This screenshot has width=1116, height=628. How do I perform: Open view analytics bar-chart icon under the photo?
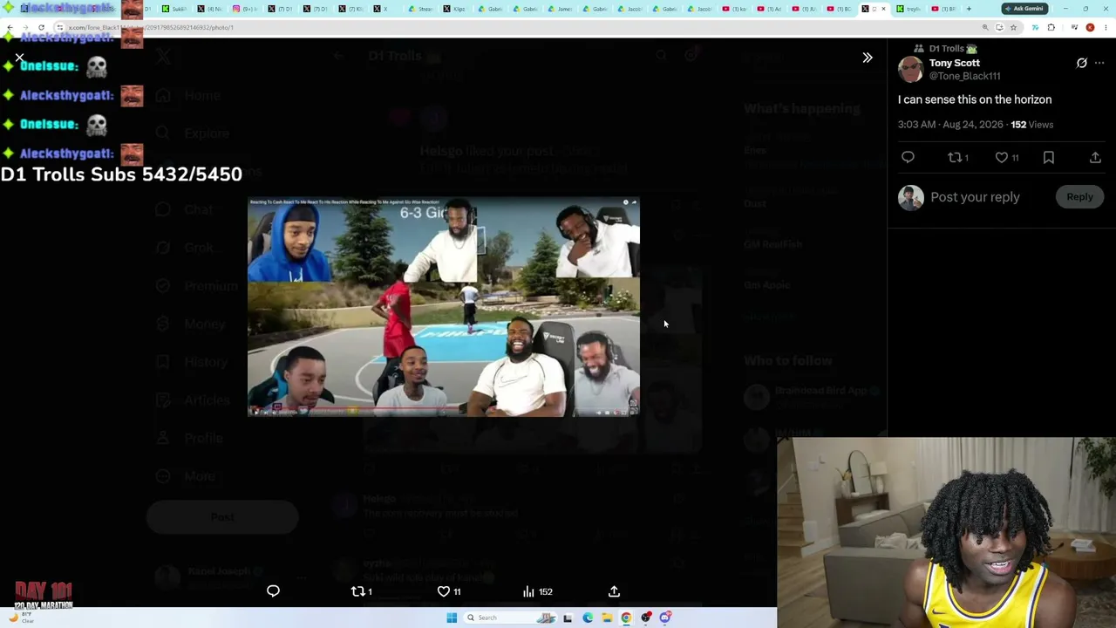528,591
